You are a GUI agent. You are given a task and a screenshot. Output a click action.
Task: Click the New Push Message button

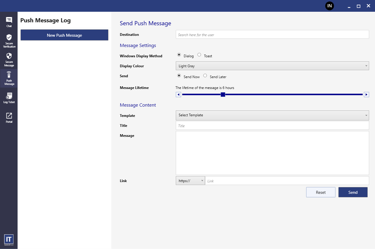point(64,35)
